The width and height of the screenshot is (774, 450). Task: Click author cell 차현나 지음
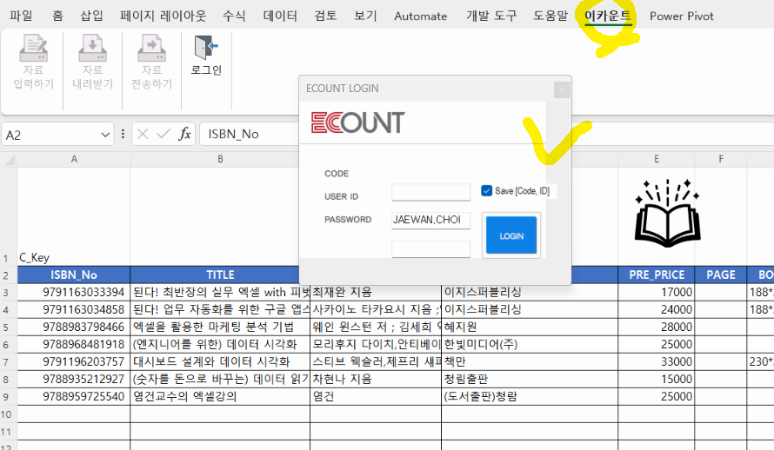pos(376,379)
